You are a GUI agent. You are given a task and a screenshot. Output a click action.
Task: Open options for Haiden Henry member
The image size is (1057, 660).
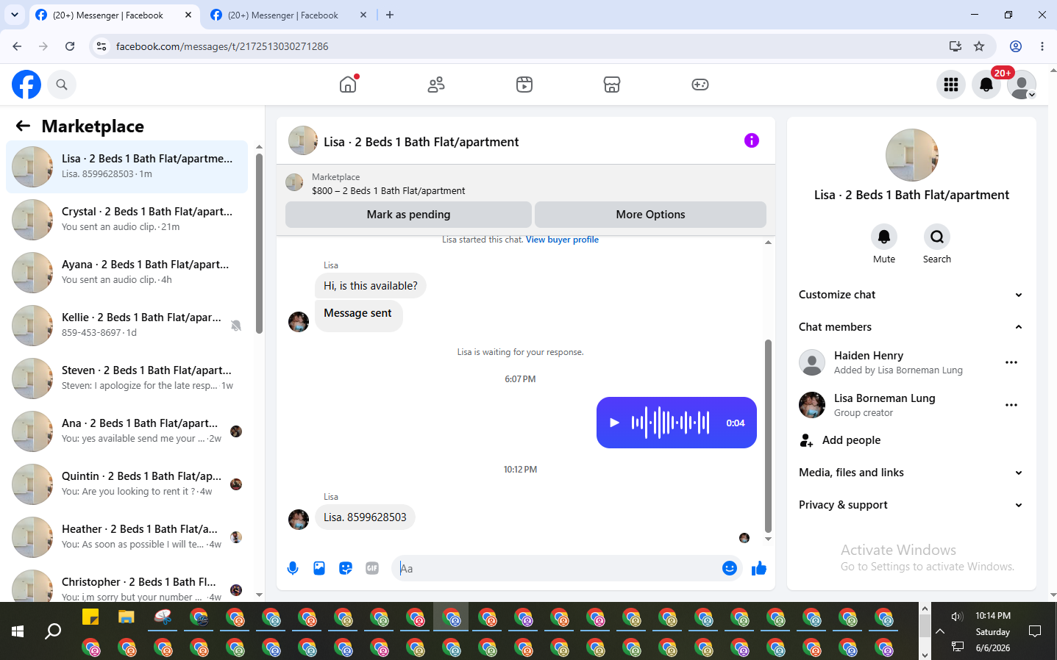1011,362
